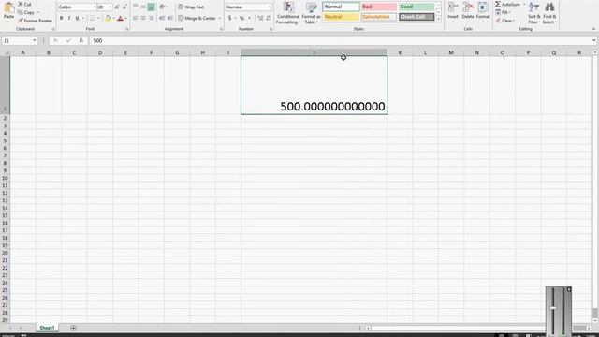Open the Clear dropdown
This screenshot has height=337, width=599.
505,21
